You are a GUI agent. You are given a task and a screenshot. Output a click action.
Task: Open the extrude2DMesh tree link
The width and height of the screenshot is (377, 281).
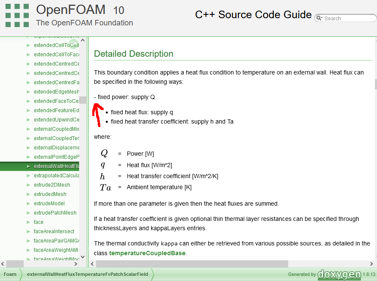(52, 185)
